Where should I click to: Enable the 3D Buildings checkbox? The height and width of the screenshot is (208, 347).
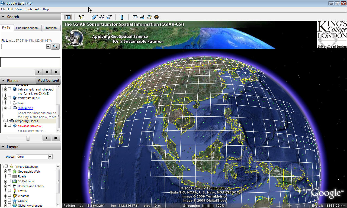9,181
